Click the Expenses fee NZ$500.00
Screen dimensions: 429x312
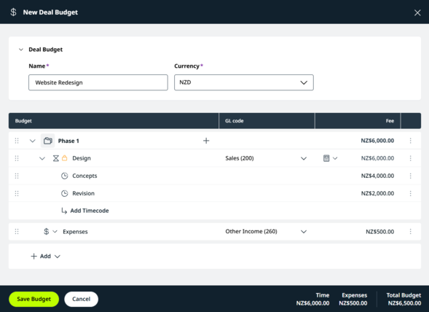coord(380,232)
